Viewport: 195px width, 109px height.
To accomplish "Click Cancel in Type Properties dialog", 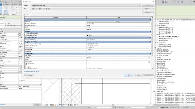I will point(139,75).
